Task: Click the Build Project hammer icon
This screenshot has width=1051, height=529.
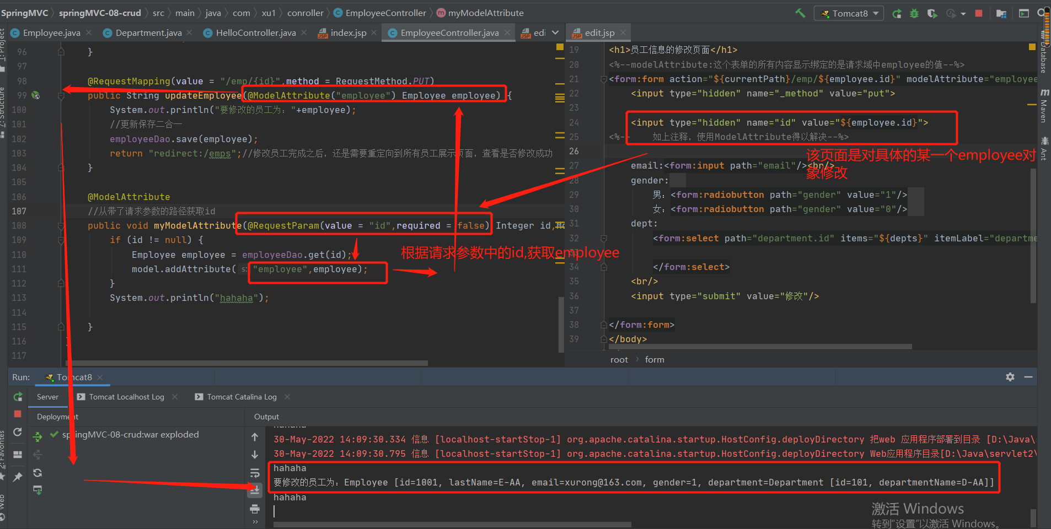Action: (x=800, y=13)
